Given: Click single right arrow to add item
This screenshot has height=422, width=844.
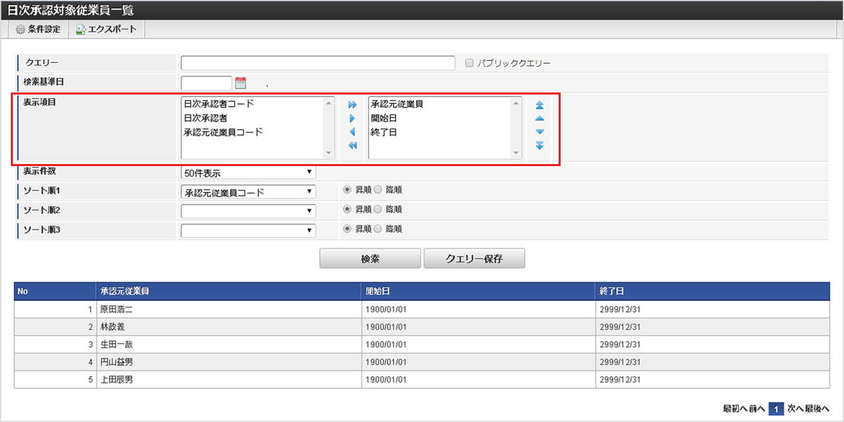Looking at the screenshot, I should click(x=352, y=119).
